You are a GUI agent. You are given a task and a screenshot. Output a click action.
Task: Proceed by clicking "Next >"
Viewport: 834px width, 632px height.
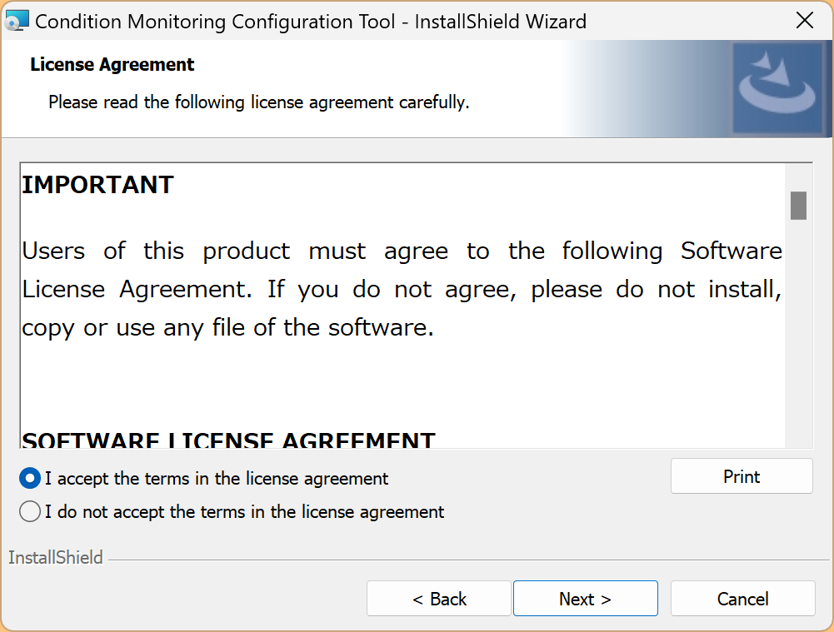coord(585,599)
